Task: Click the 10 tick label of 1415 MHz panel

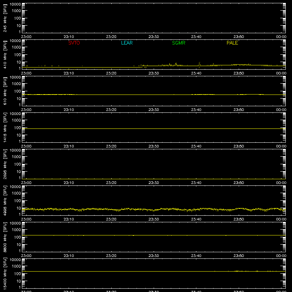Action: pos(19,135)
